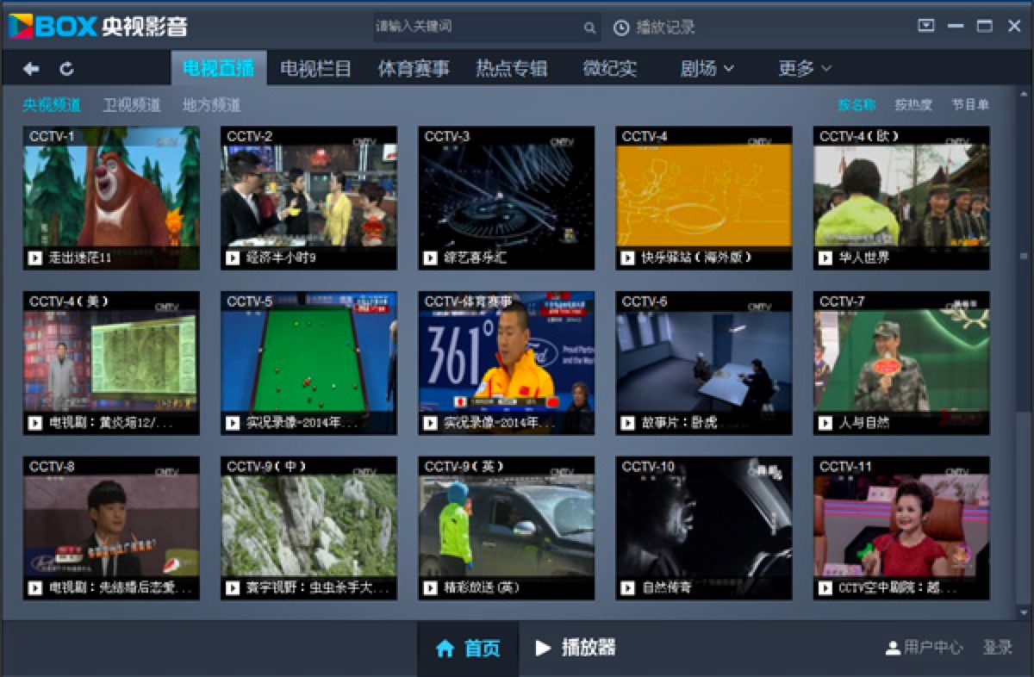Image resolution: width=1034 pixels, height=677 pixels.
Task: Sort channels by 按名称
Action: coord(856,105)
